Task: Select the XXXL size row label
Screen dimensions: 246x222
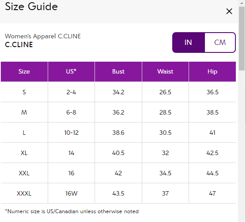Action: click(x=24, y=193)
